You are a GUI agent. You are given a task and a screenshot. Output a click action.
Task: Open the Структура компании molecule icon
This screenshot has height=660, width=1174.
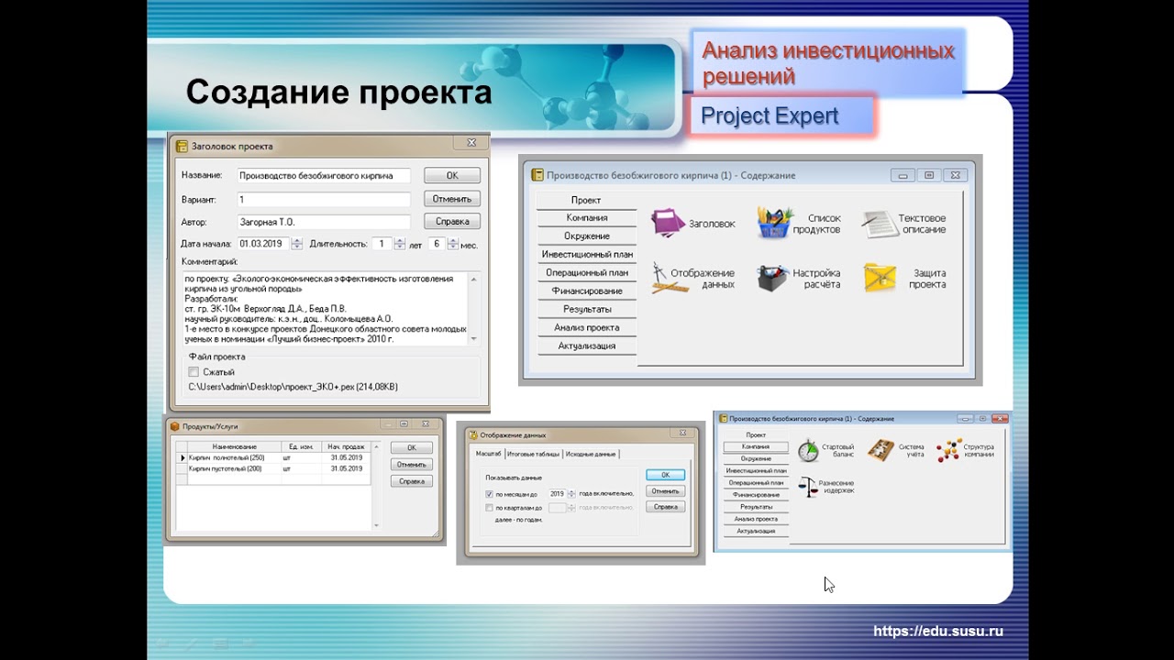point(948,449)
